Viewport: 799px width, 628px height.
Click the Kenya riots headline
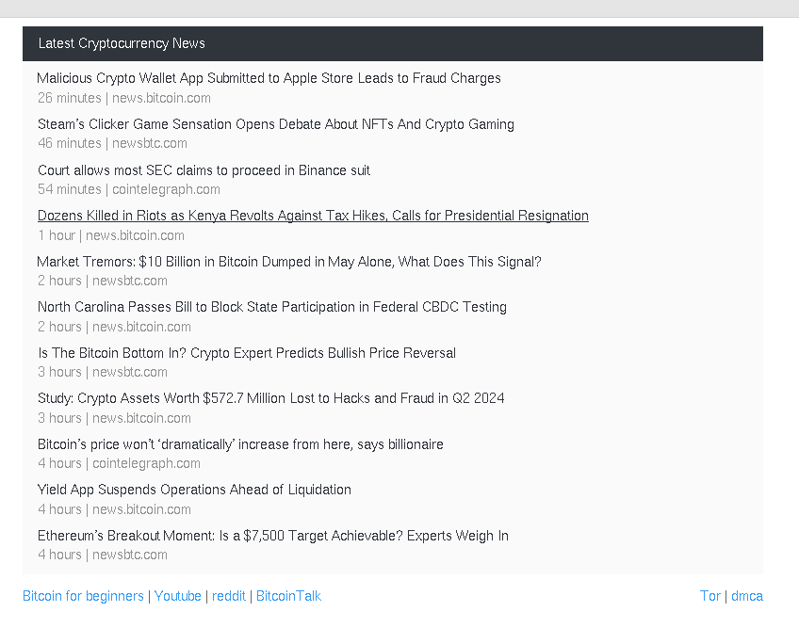tap(313, 216)
